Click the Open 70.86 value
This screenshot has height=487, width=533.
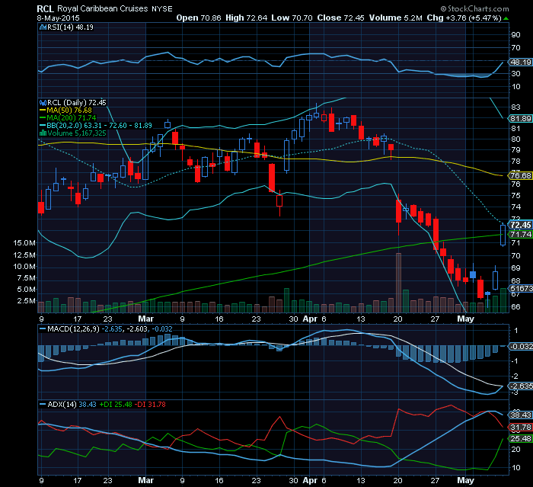199,18
